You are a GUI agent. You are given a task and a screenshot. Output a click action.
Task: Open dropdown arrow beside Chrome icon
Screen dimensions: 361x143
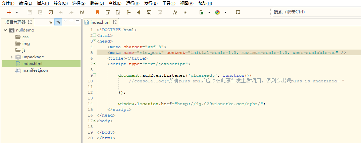click(x=225, y=12)
